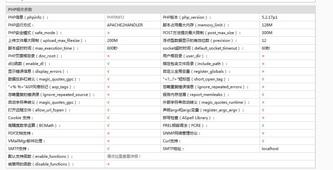Screen dimensions: 333x170
Task: Click the green check for Cookie 支持
Action: 108,118
